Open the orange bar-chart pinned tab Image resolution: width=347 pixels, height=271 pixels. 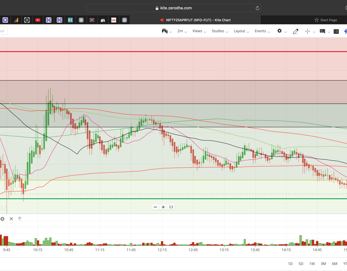(x=16, y=20)
